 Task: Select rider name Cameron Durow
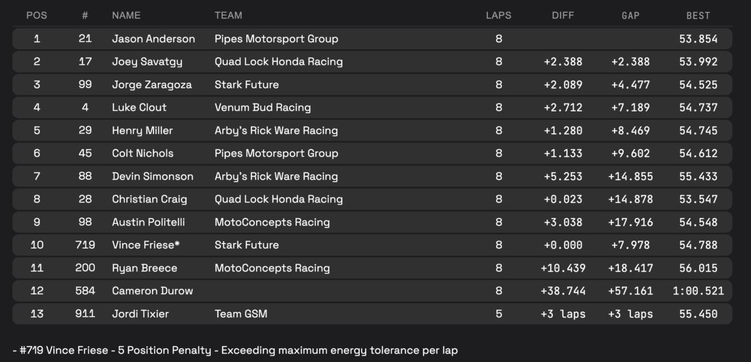[152, 291]
